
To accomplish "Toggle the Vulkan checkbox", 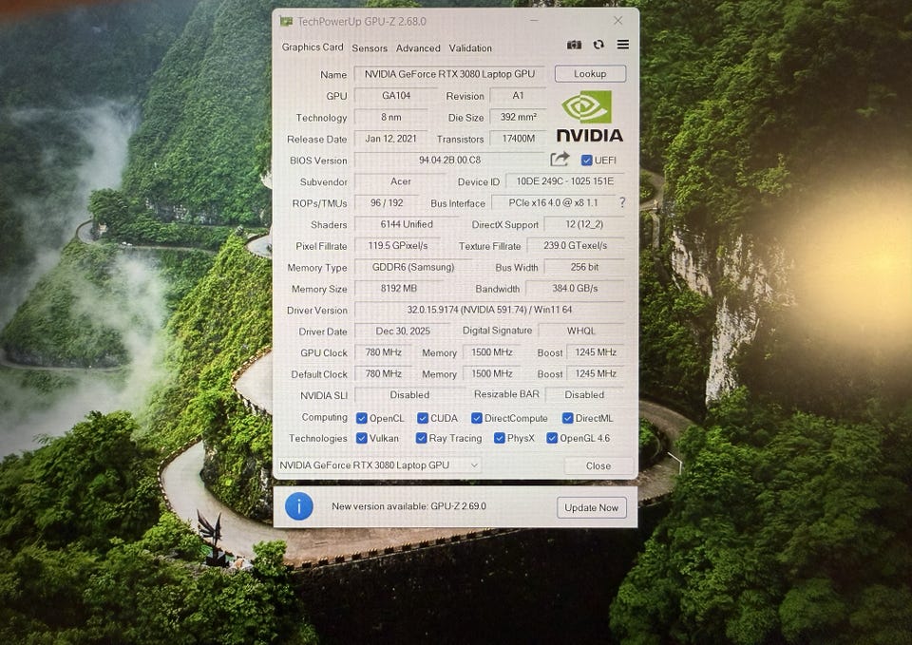I will pyautogui.click(x=361, y=438).
